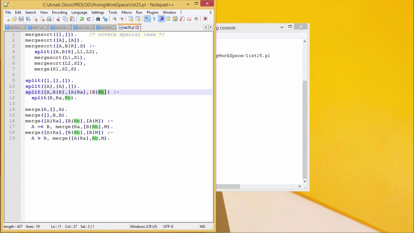Toggle synchronized horizontal scrolling
414x233 pixels.
point(138,19)
